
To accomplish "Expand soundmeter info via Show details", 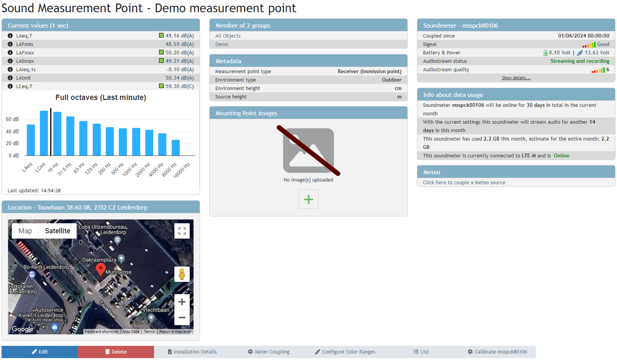I will (x=516, y=78).
